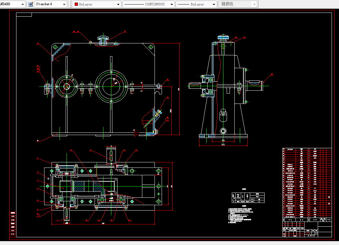
Task: Open the 随颜色 plot style dropdown
Action: point(238,4)
